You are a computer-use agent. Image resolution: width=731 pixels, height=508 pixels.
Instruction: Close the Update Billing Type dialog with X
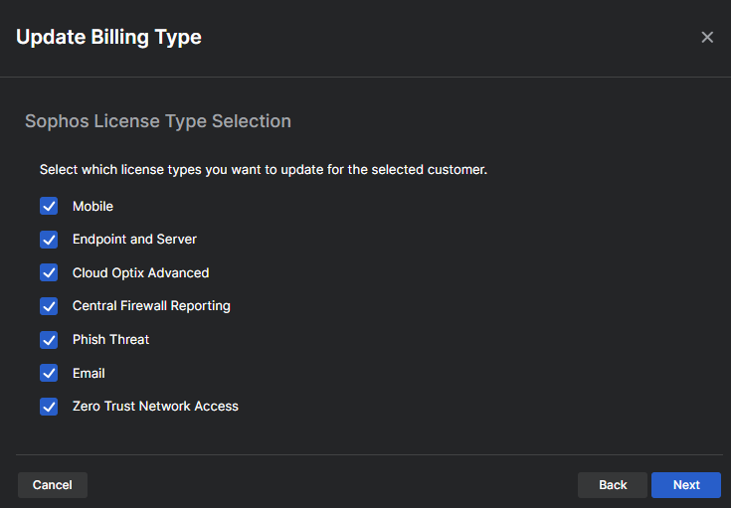tap(707, 38)
